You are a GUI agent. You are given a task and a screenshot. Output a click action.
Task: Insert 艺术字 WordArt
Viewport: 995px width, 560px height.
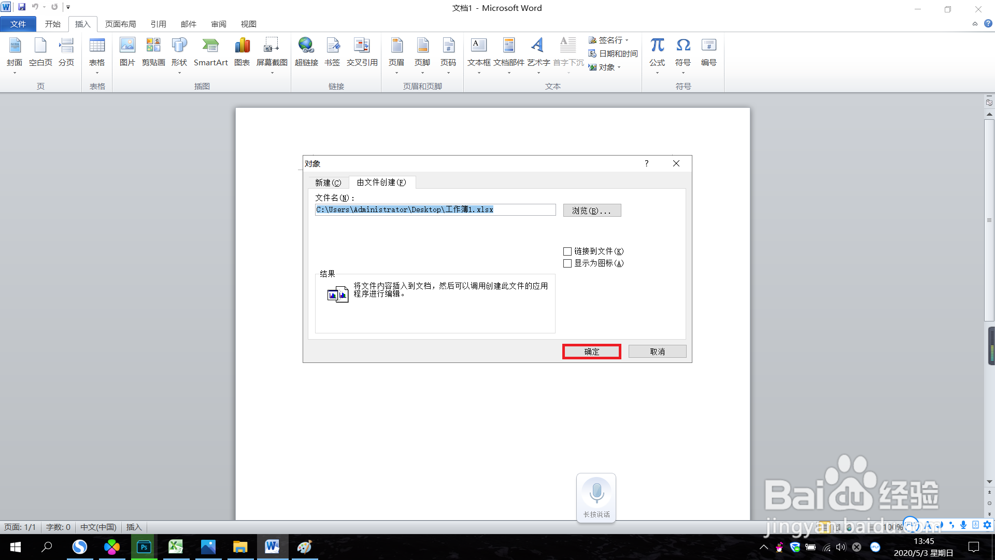tap(538, 52)
